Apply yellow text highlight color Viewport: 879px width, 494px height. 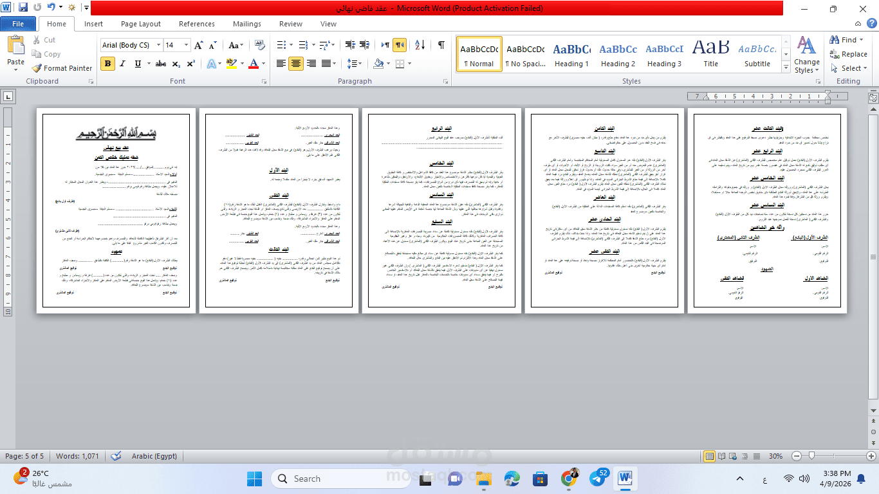click(232, 64)
